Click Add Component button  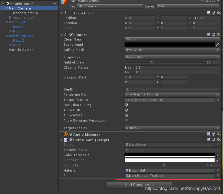tap(139, 185)
